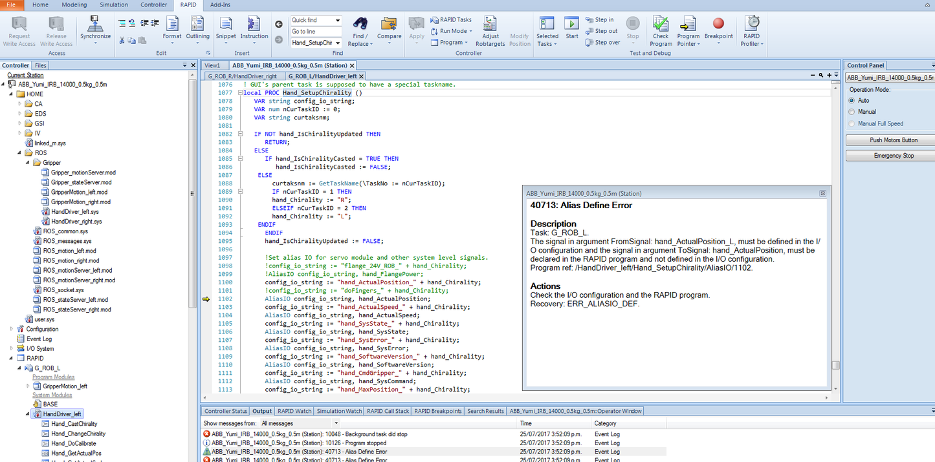Screen dimensions: 935x462
Task: Select Event Log in tree
Action: click(x=39, y=339)
